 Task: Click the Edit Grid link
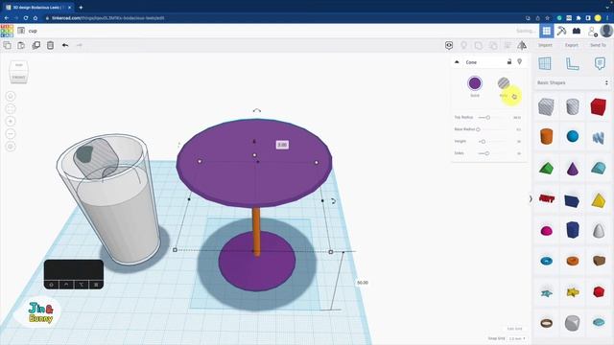(x=514, y=329)
